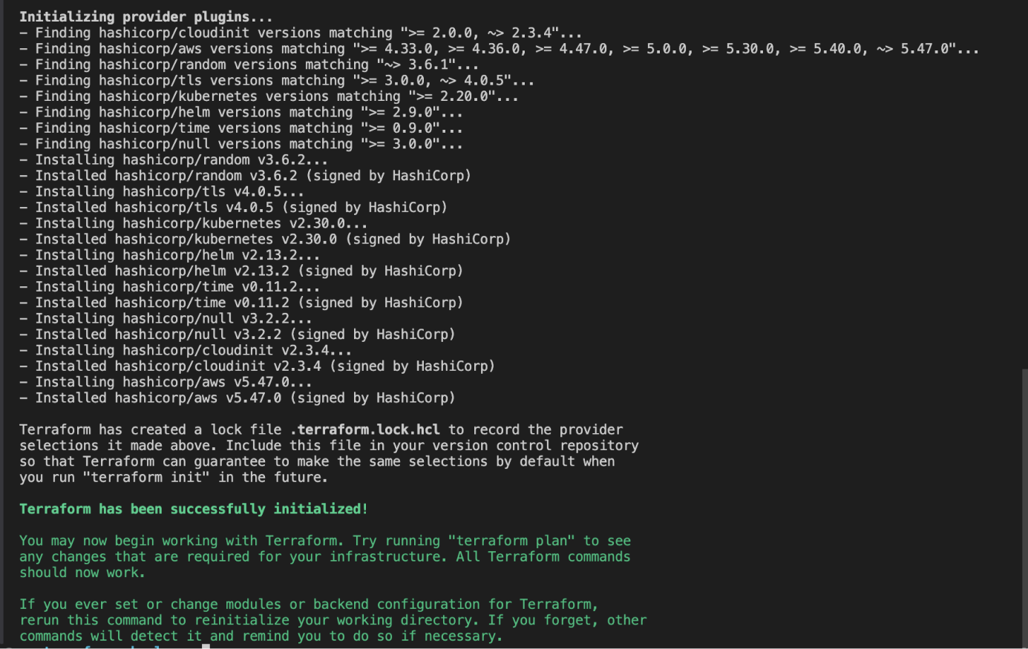
Task: Click the "Finding hashicorp/kubernetes versions" line
Action: 269,96
